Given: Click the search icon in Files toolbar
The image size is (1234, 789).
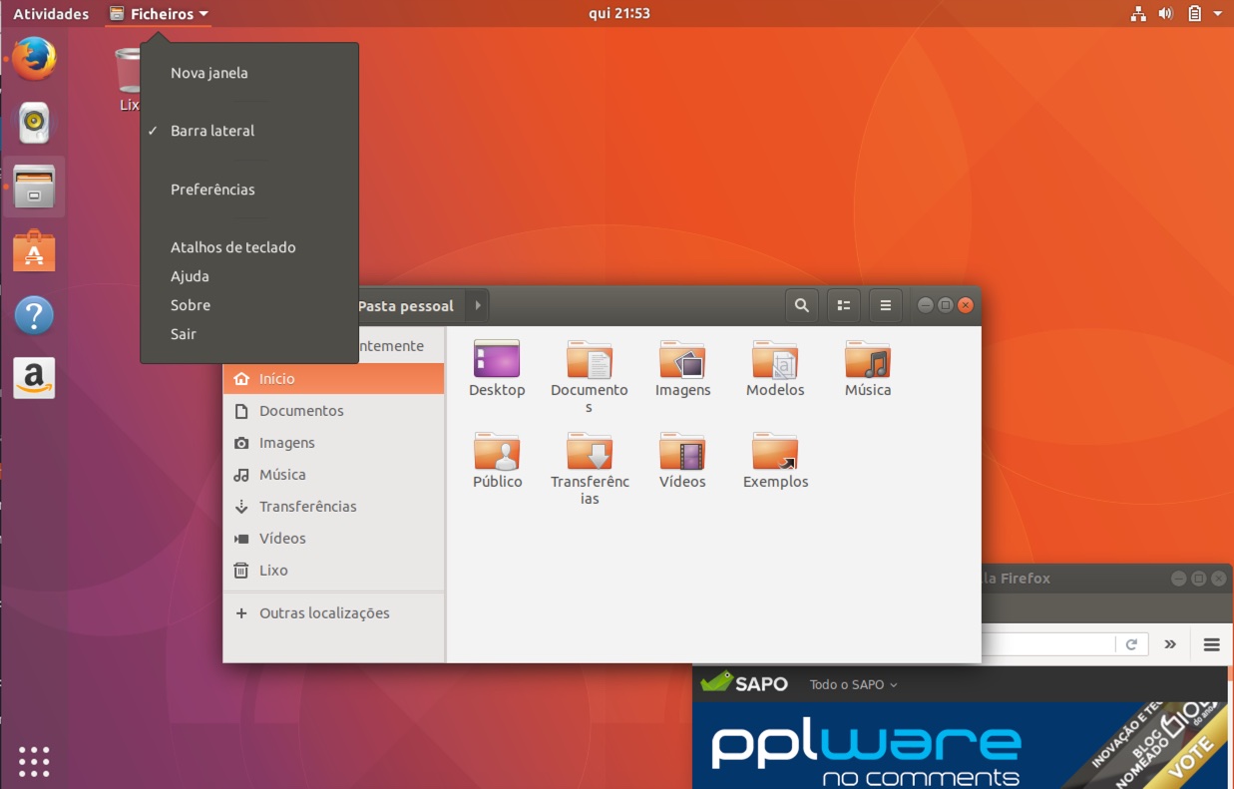Looking at the screenshot, I should (801, 306).
